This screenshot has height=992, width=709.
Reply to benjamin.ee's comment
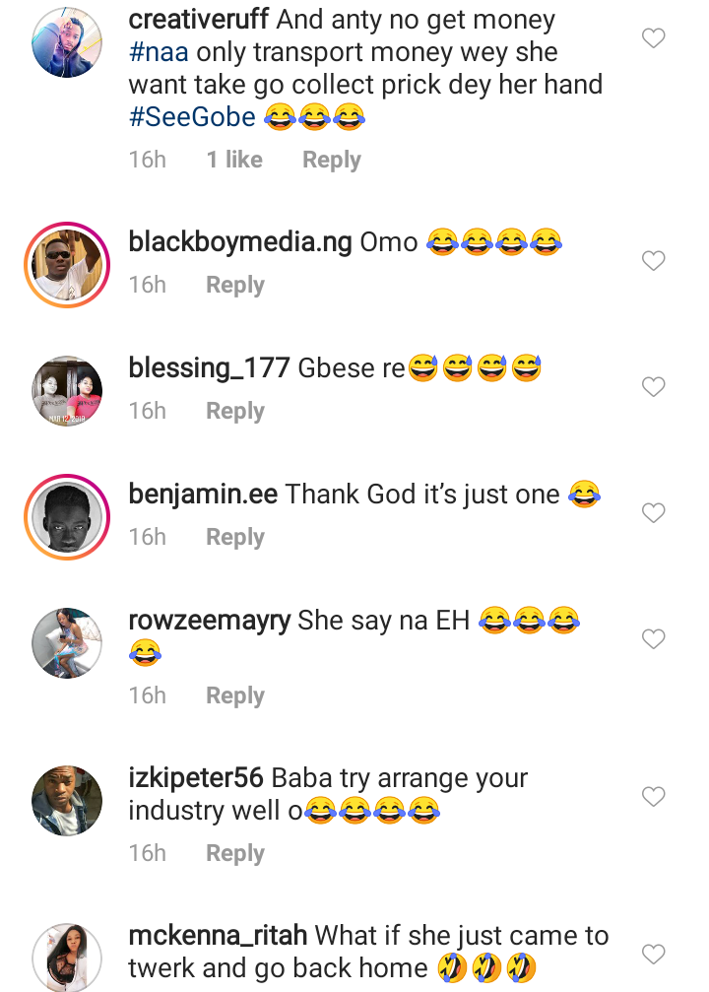tap(234, 537)
